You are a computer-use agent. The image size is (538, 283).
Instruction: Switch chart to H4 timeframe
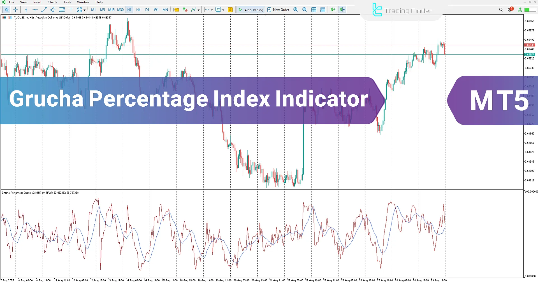[138, 10]
